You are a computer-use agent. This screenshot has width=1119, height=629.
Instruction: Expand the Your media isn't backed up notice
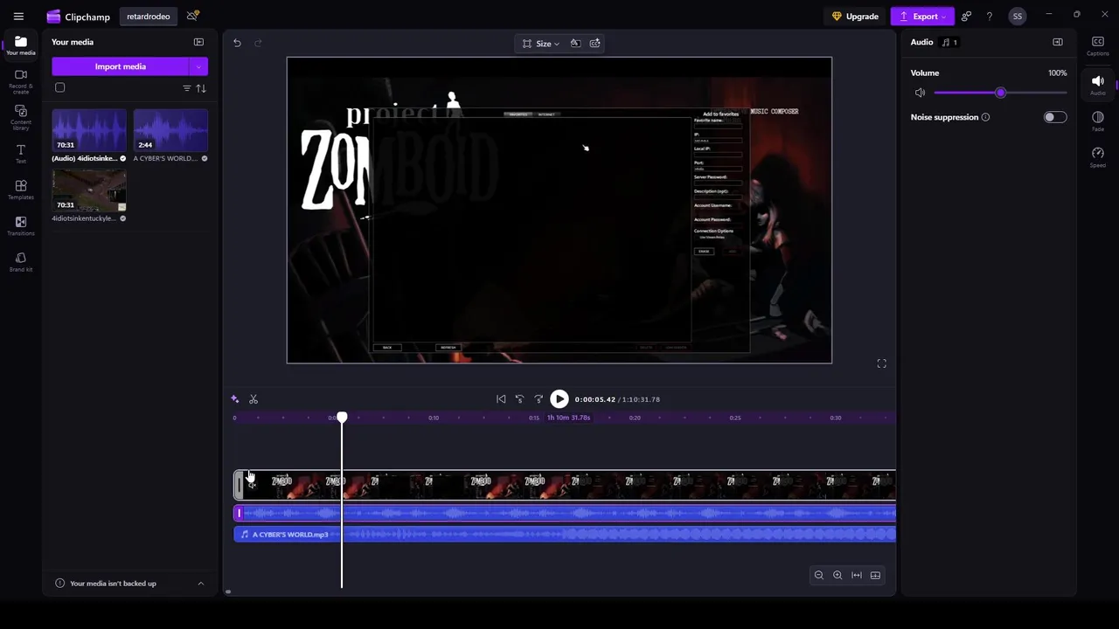200,584
